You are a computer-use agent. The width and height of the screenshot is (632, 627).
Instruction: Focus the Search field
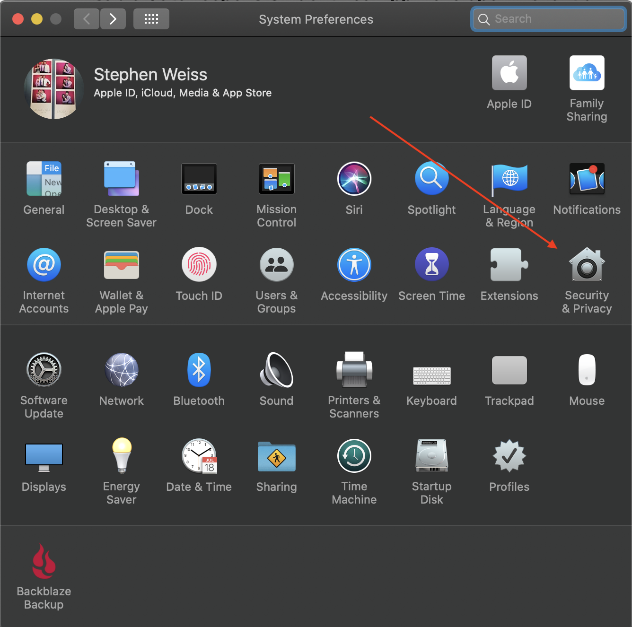coord(549,19)
